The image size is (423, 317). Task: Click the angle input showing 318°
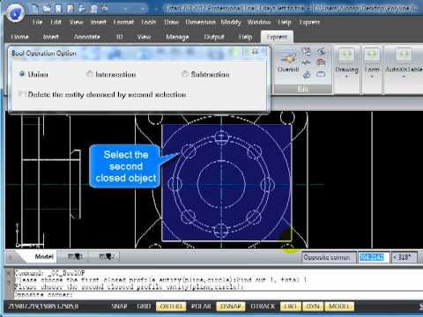coord(404,257)
